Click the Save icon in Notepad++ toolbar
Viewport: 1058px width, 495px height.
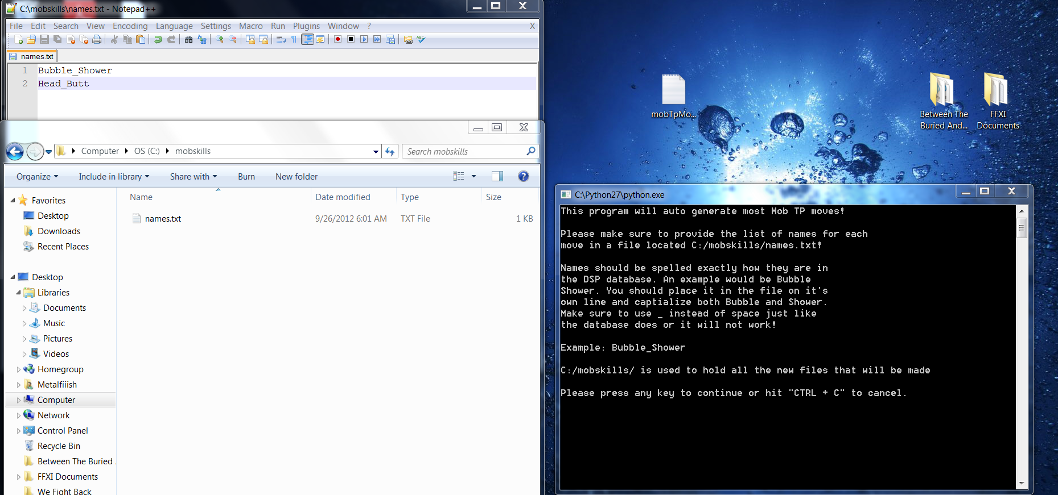pos(44,39)
